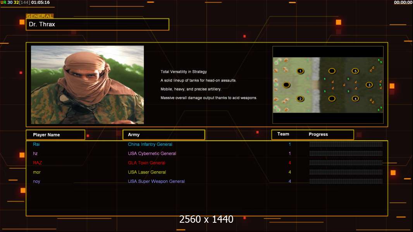The width and height of the screenshot is (413, 232).
Task: Select player Rai in the list
Action: tap(36, 144)
